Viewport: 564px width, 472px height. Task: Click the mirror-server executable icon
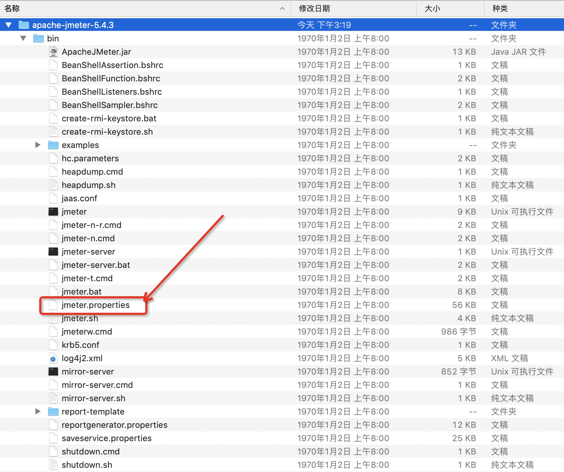[53, 371]
